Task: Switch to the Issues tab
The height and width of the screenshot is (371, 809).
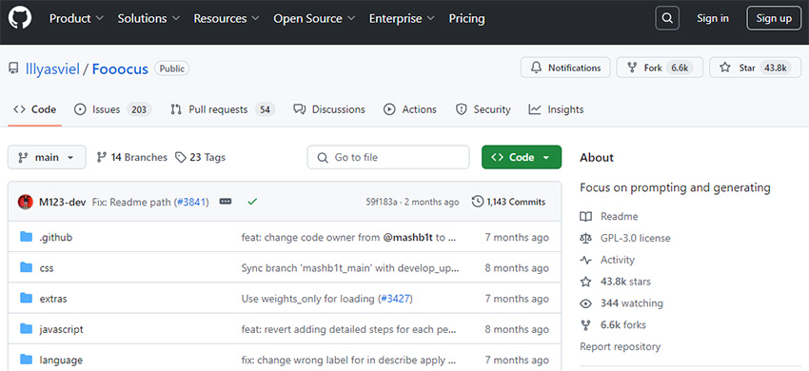Action: click(112, 109)
